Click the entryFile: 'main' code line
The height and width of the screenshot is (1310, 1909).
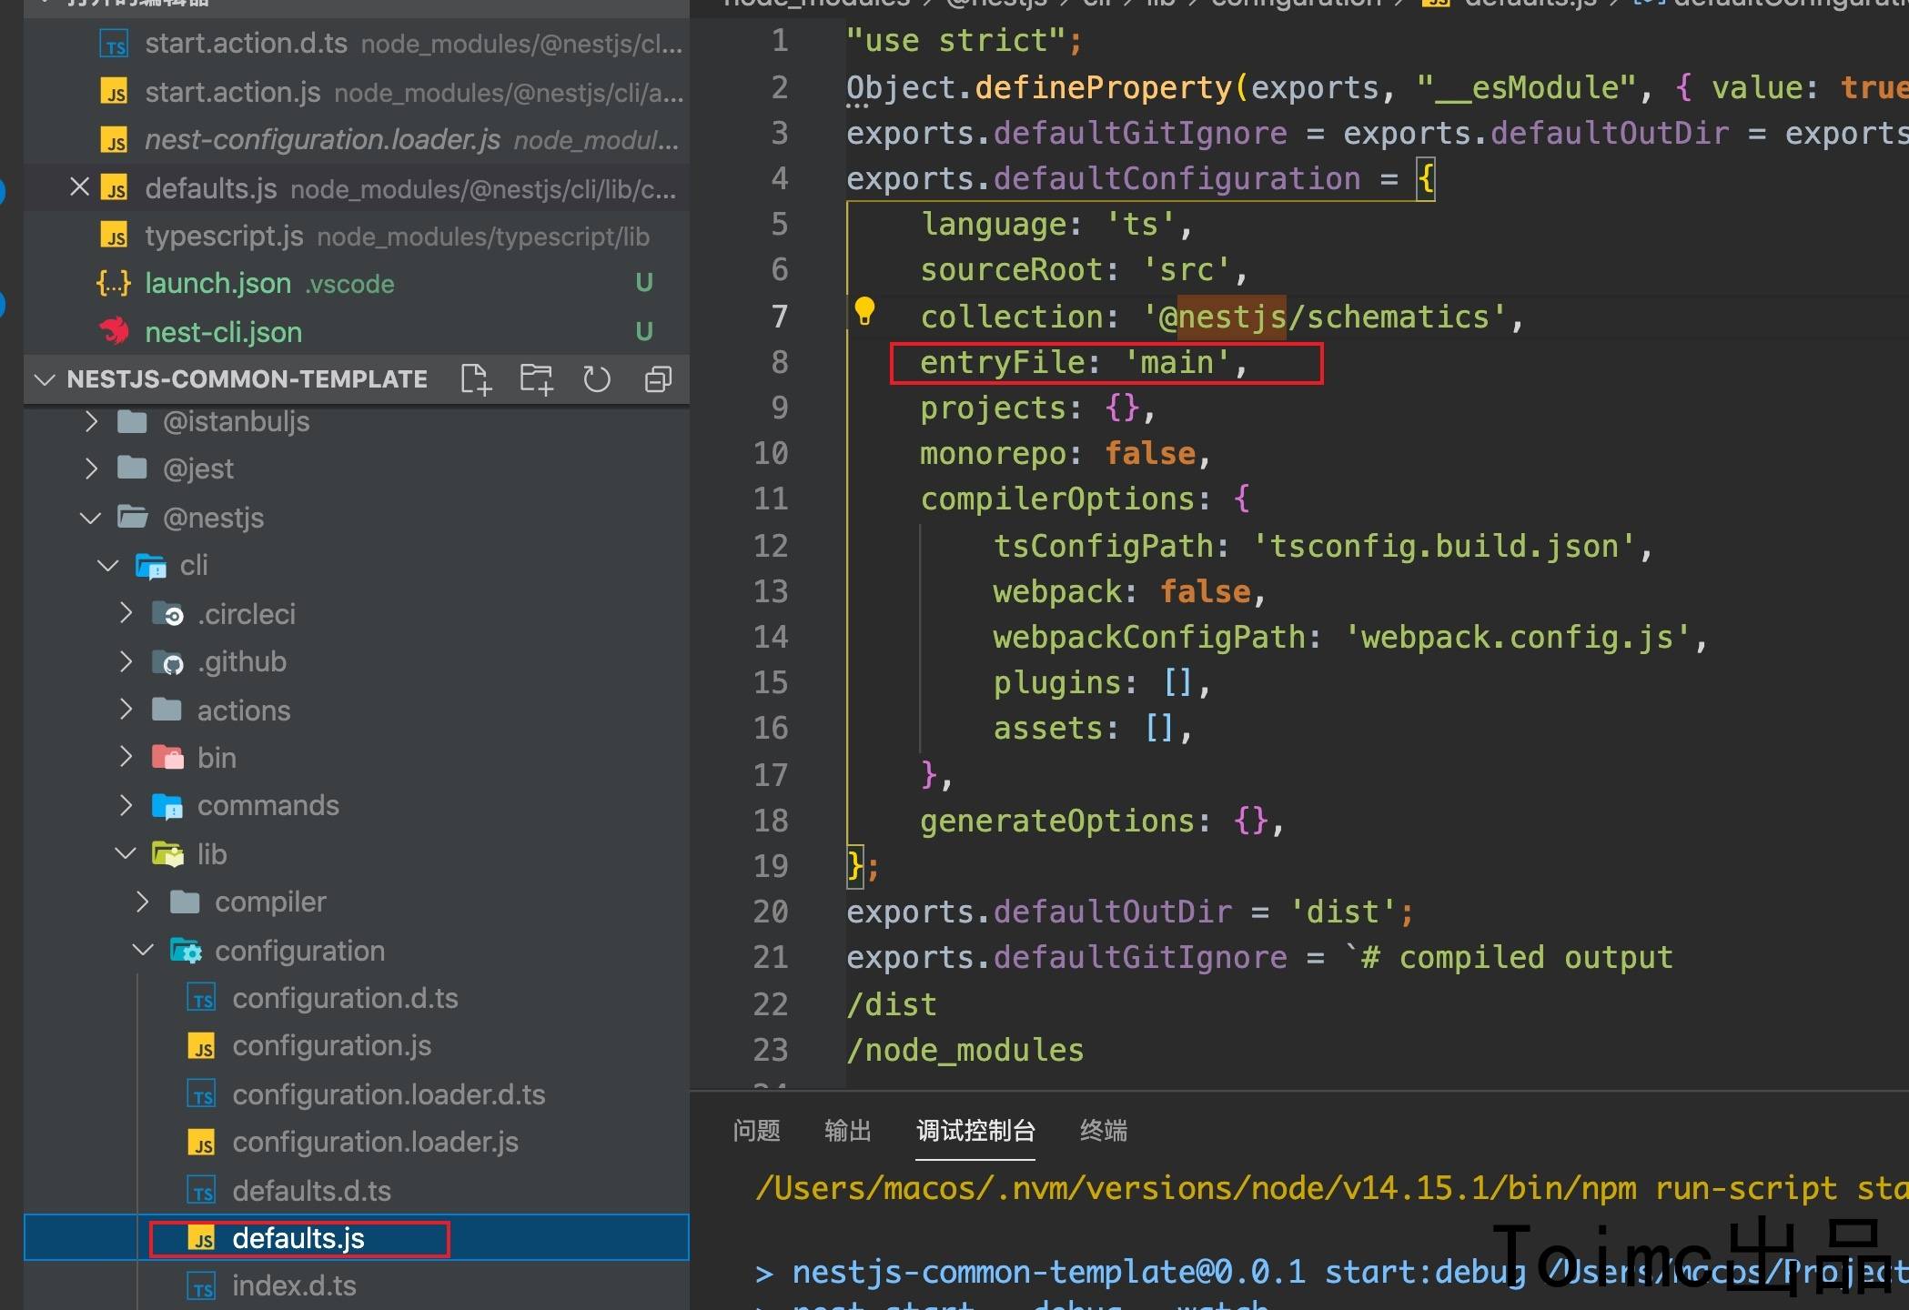[x=1084, y=362]
